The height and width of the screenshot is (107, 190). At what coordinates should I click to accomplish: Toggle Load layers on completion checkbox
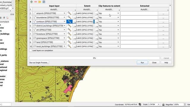point(31,50)
